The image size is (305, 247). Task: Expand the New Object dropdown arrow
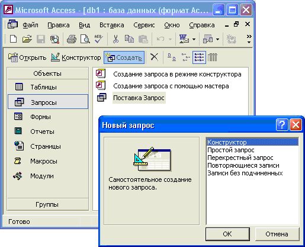point(217,39)
